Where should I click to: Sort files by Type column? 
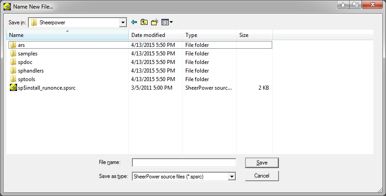point(210,35)
